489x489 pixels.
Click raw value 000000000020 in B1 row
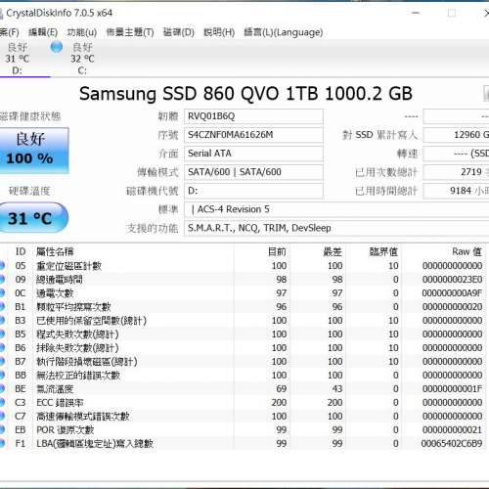(452, 307)
